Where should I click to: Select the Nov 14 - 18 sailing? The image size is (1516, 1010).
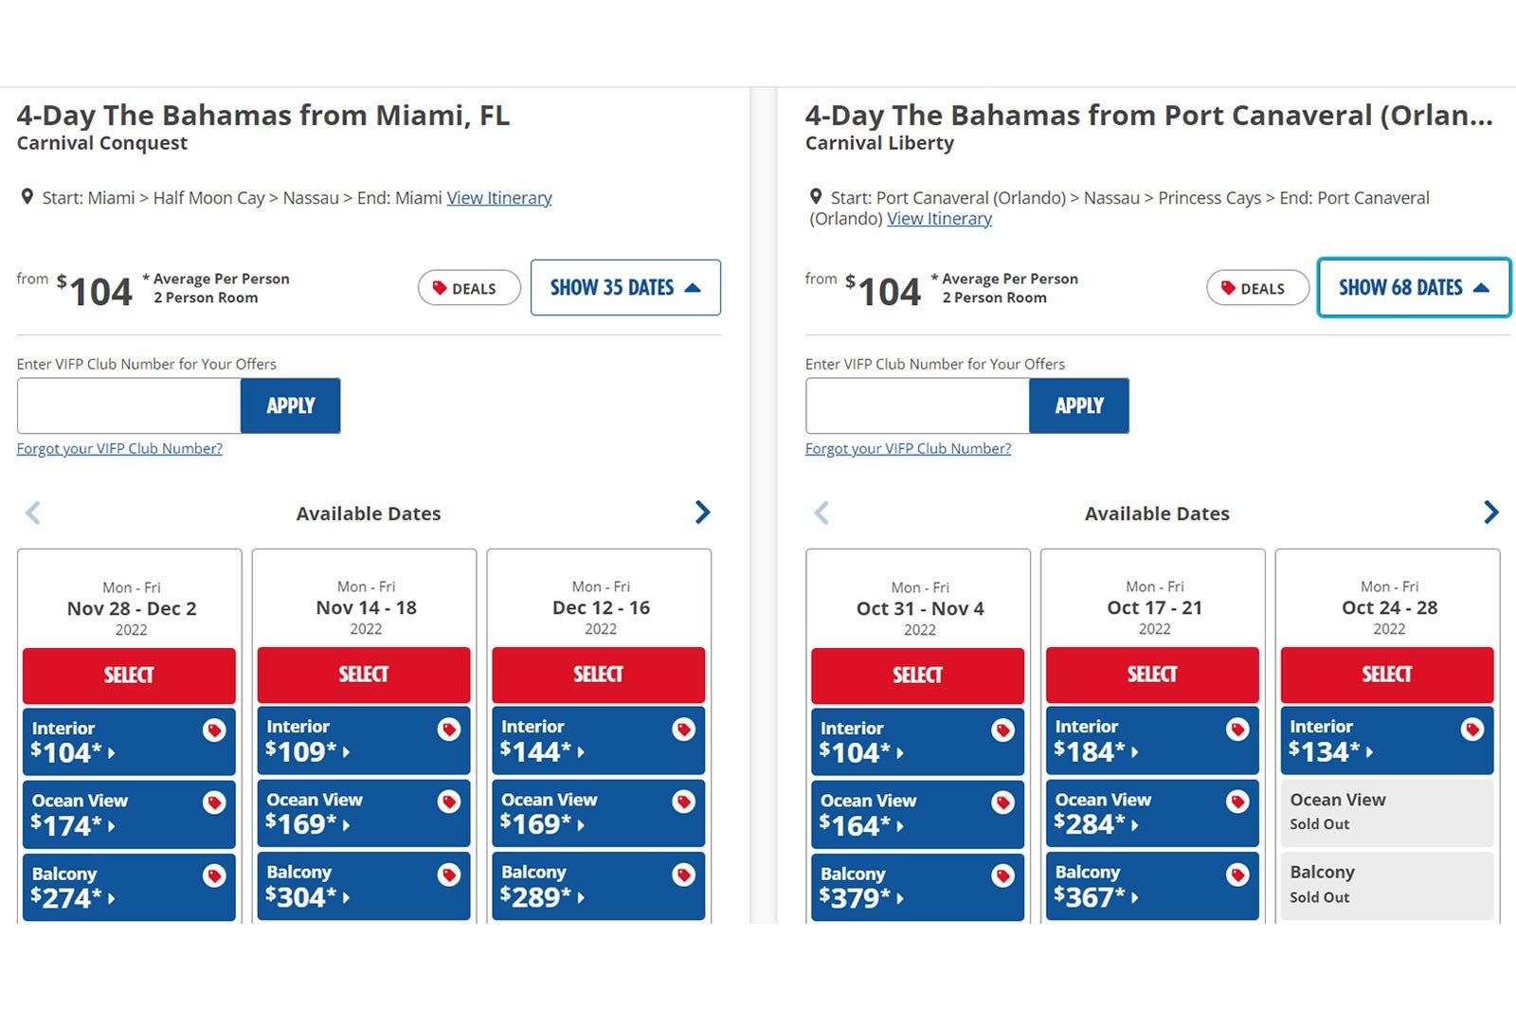(364, 675)
